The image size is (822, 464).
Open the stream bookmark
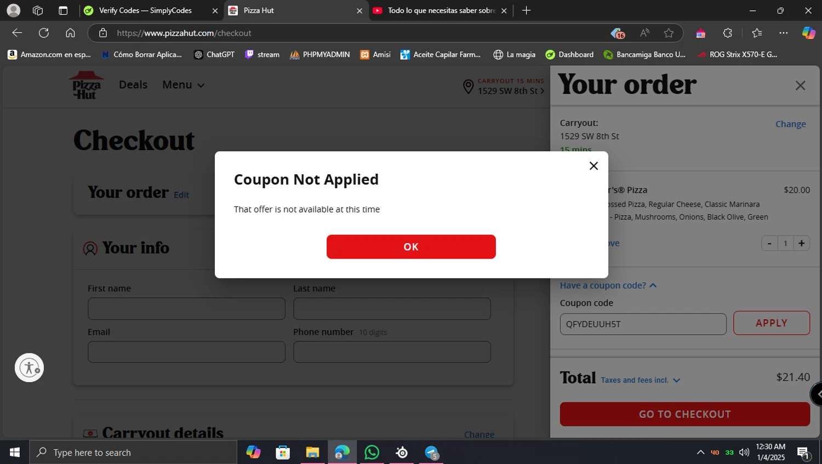coord(262,54)
